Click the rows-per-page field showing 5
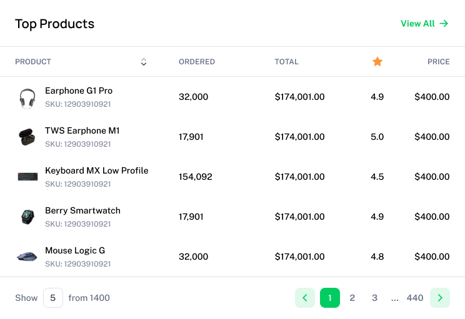465x319 pixels. (x=53, y=298)
